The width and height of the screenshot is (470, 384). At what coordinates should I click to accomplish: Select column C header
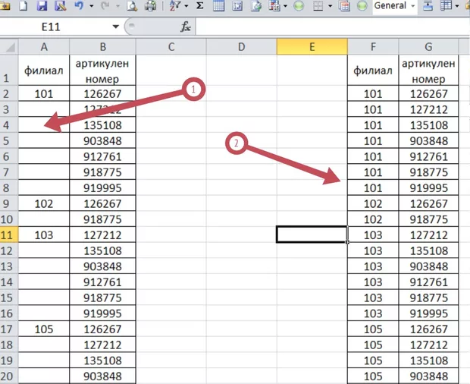coord(171,47)
